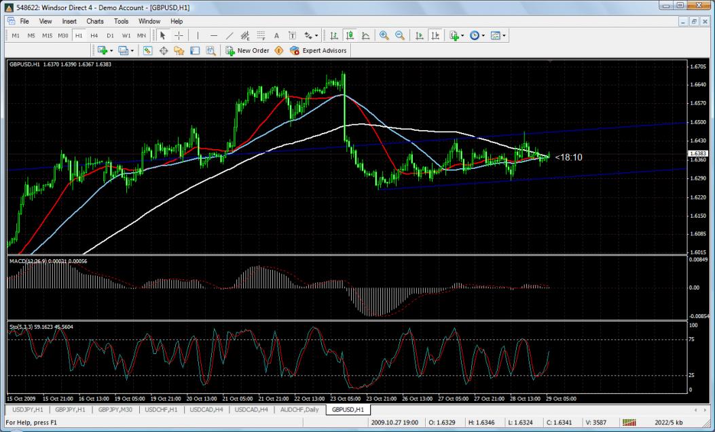Image resolution: width=715 pixels, height=432 pixels.
Task: Open the Fibonacci retracement tool
Action: (261, 35)
